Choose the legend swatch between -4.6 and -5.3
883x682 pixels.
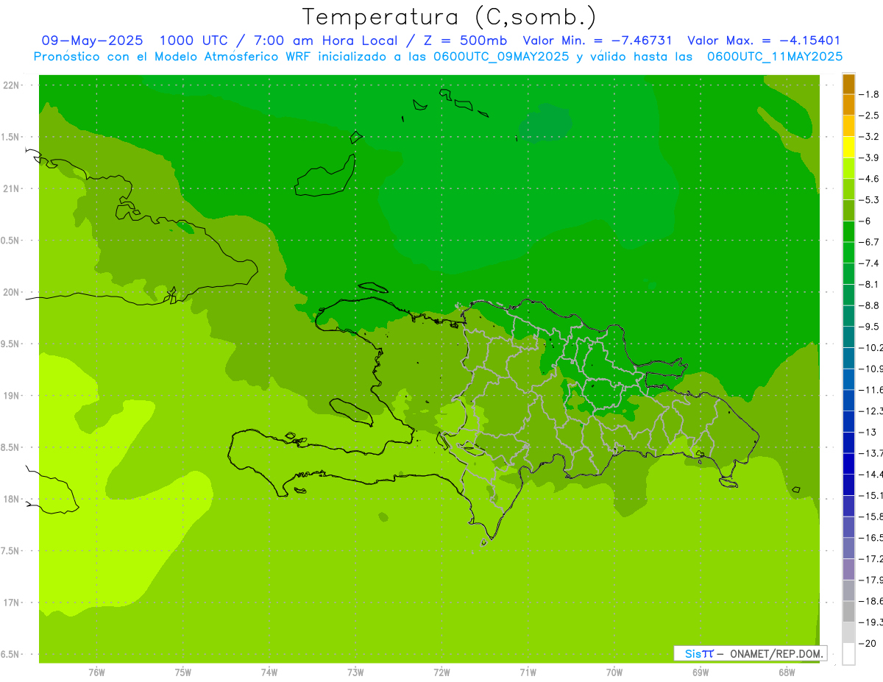click(848, 189)
